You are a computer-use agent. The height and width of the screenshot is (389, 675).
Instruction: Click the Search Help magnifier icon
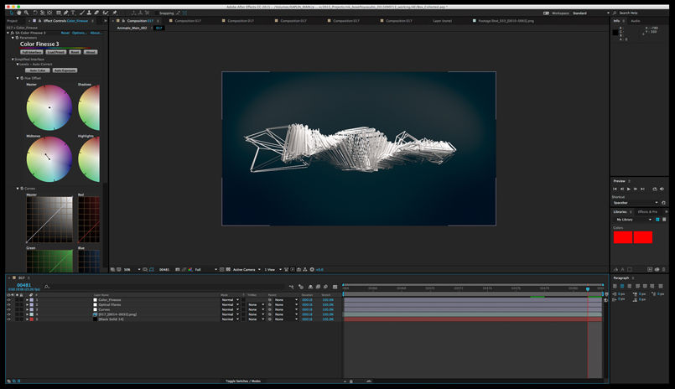click(615, 13)
